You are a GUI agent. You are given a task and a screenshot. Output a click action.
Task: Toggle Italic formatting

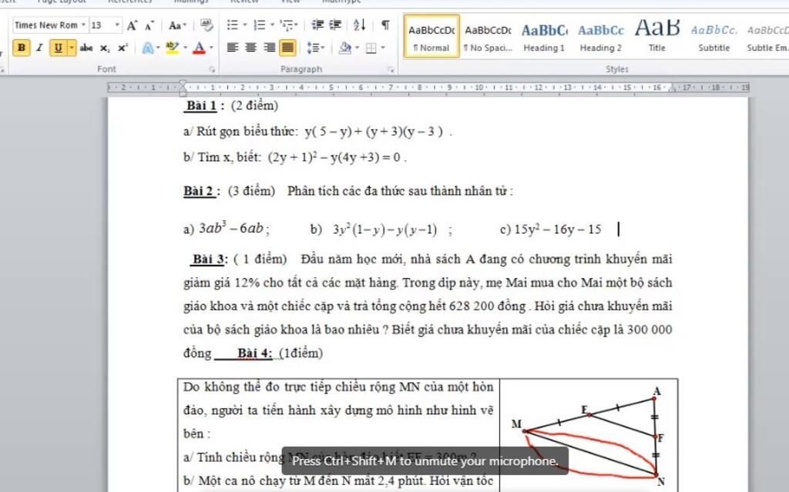[x=39, y=48]
